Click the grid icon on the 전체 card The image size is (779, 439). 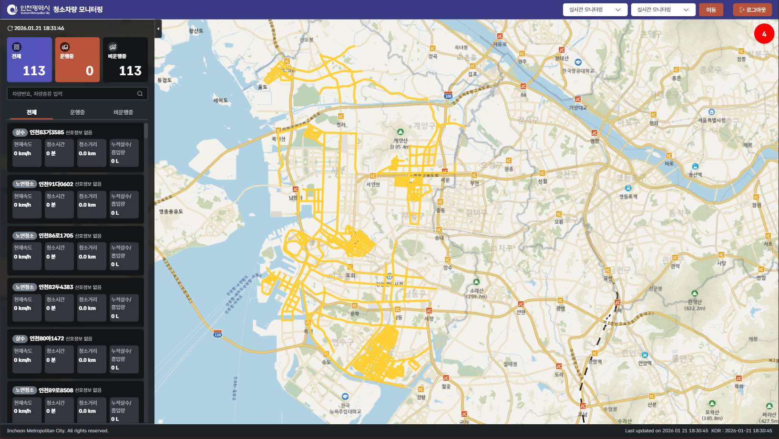click(x=17, y=47)
